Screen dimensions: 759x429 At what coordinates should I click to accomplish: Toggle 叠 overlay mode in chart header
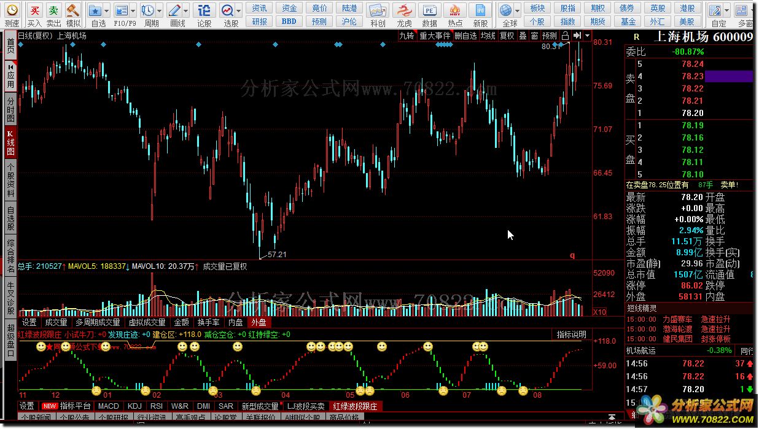pos(523,36)
